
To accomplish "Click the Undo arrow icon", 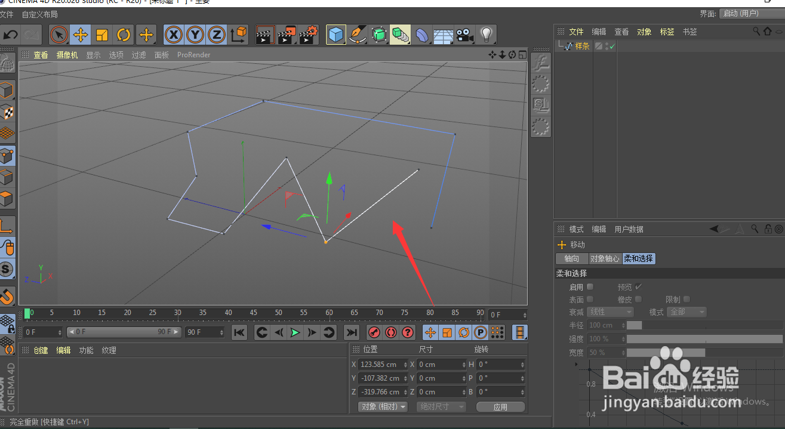I will (x=11, y=35).
